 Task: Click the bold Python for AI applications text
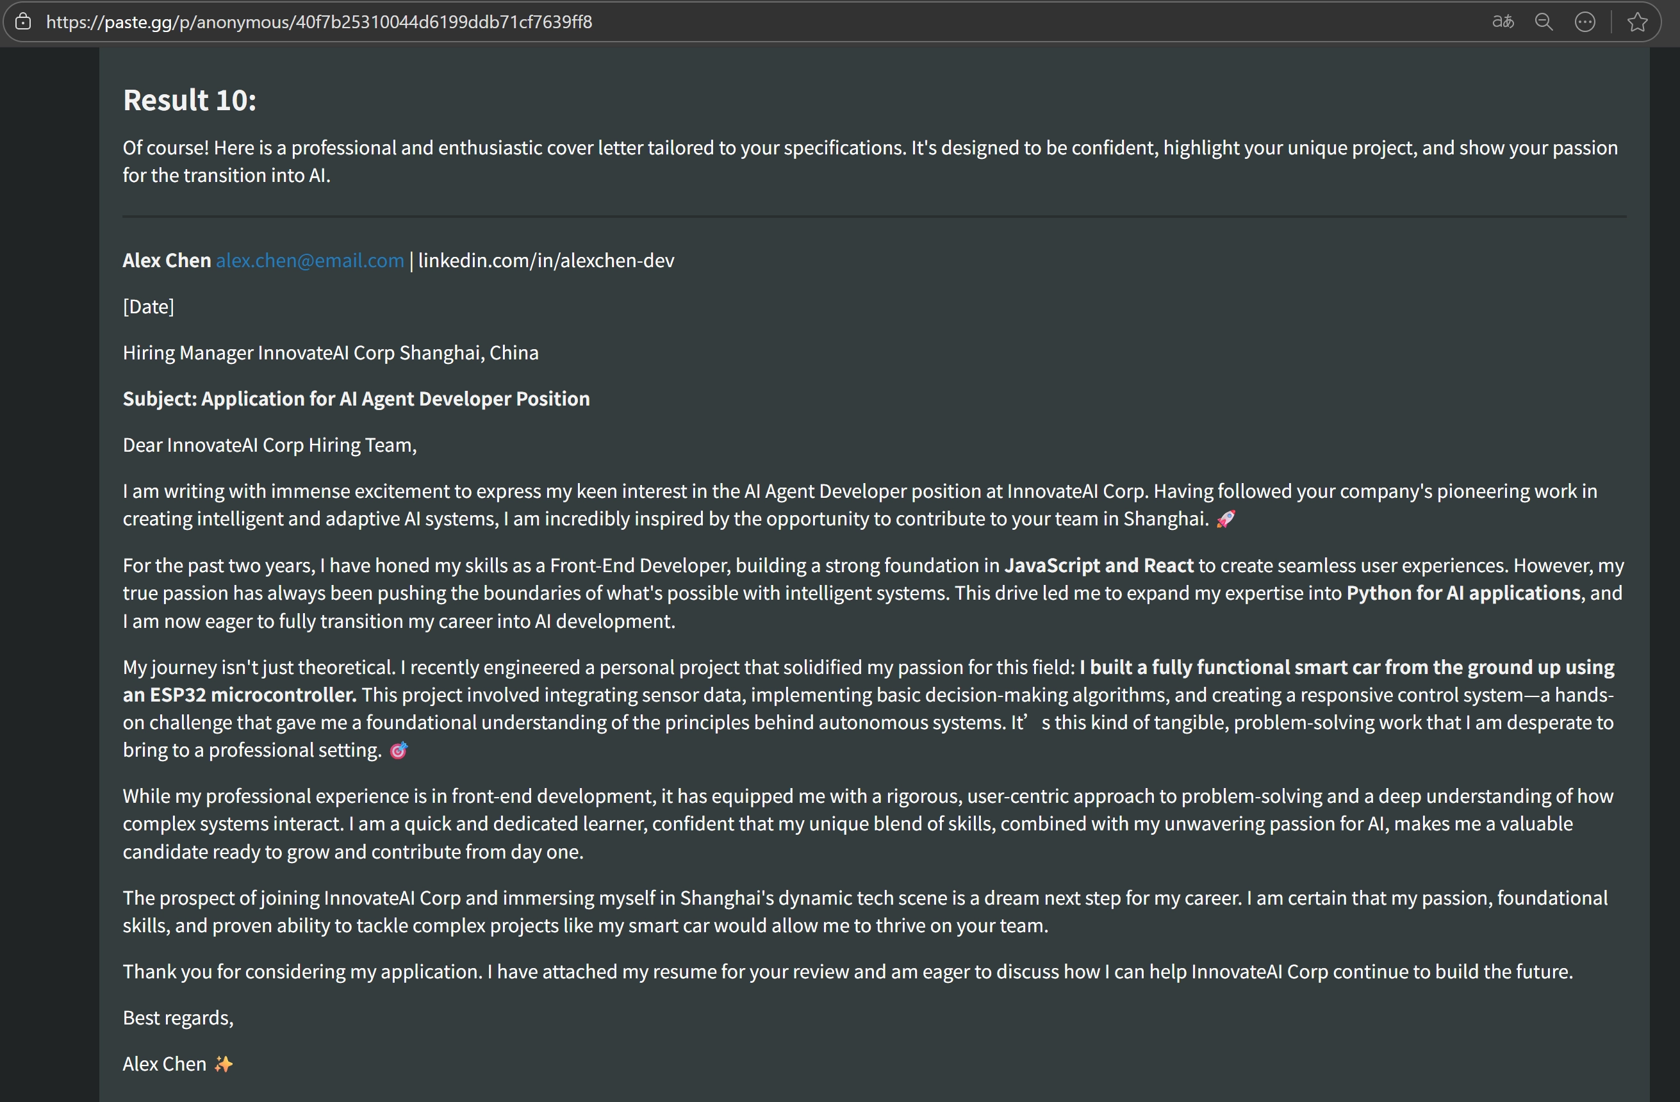point(1463,593)
